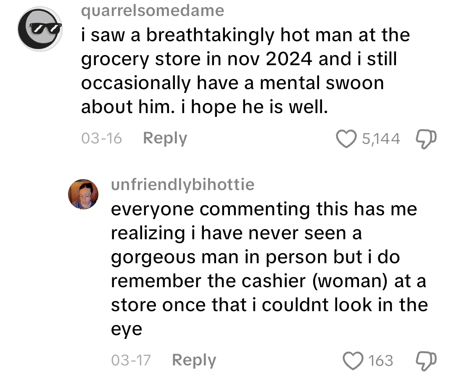454x386 pixels.
Task: Click Reply under quarrelsomedame's comment
Action: [165, 138]
